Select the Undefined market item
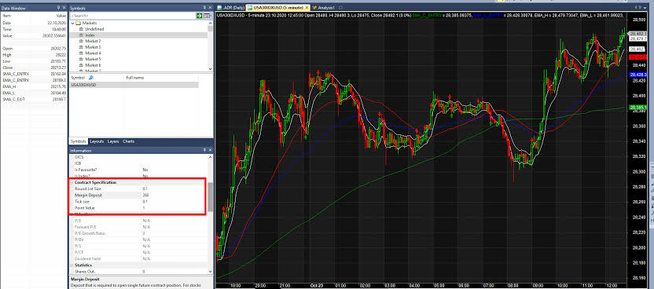The height and width of the screenshot is (289, 654). pos(94,29)
